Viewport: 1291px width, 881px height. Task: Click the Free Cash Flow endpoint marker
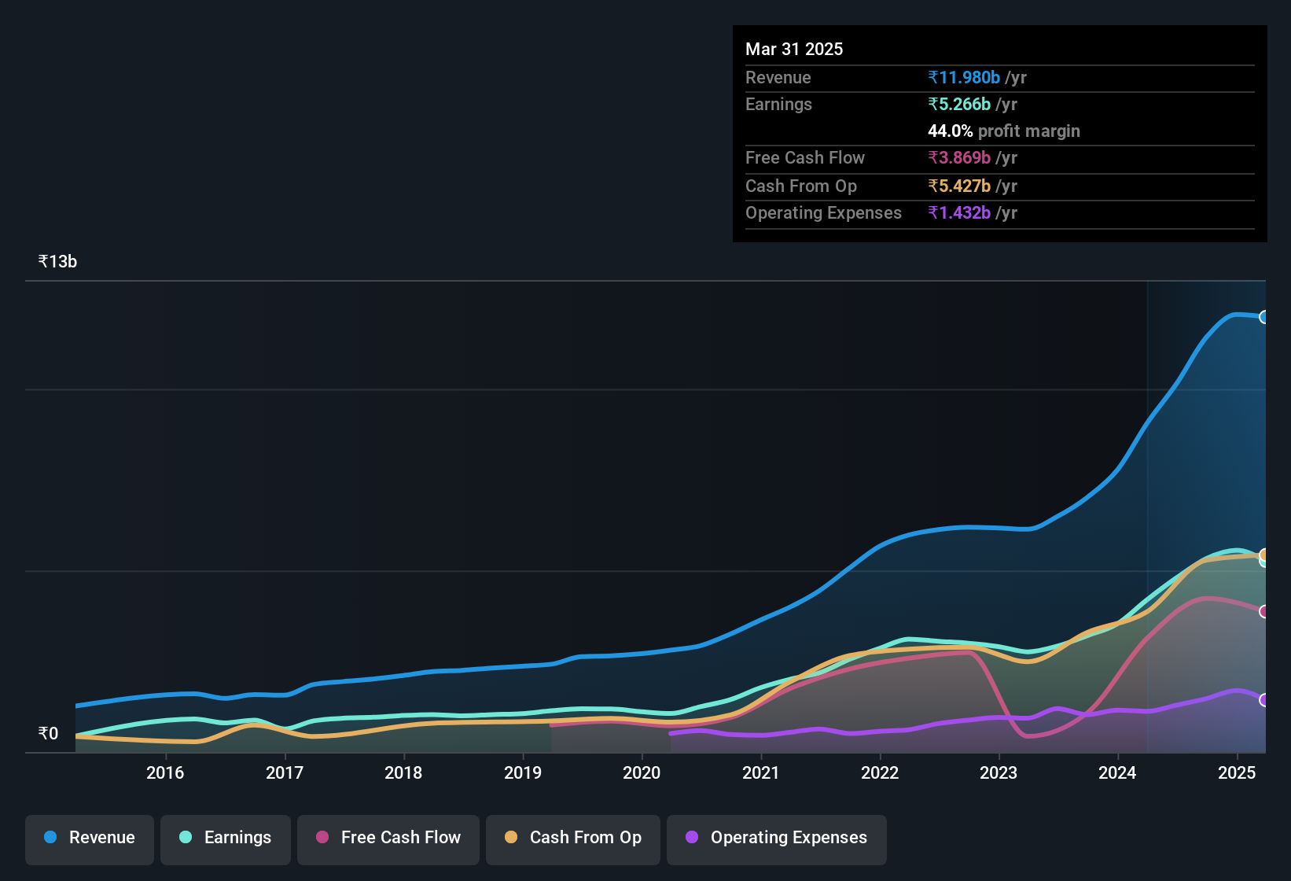point(1264,611)
